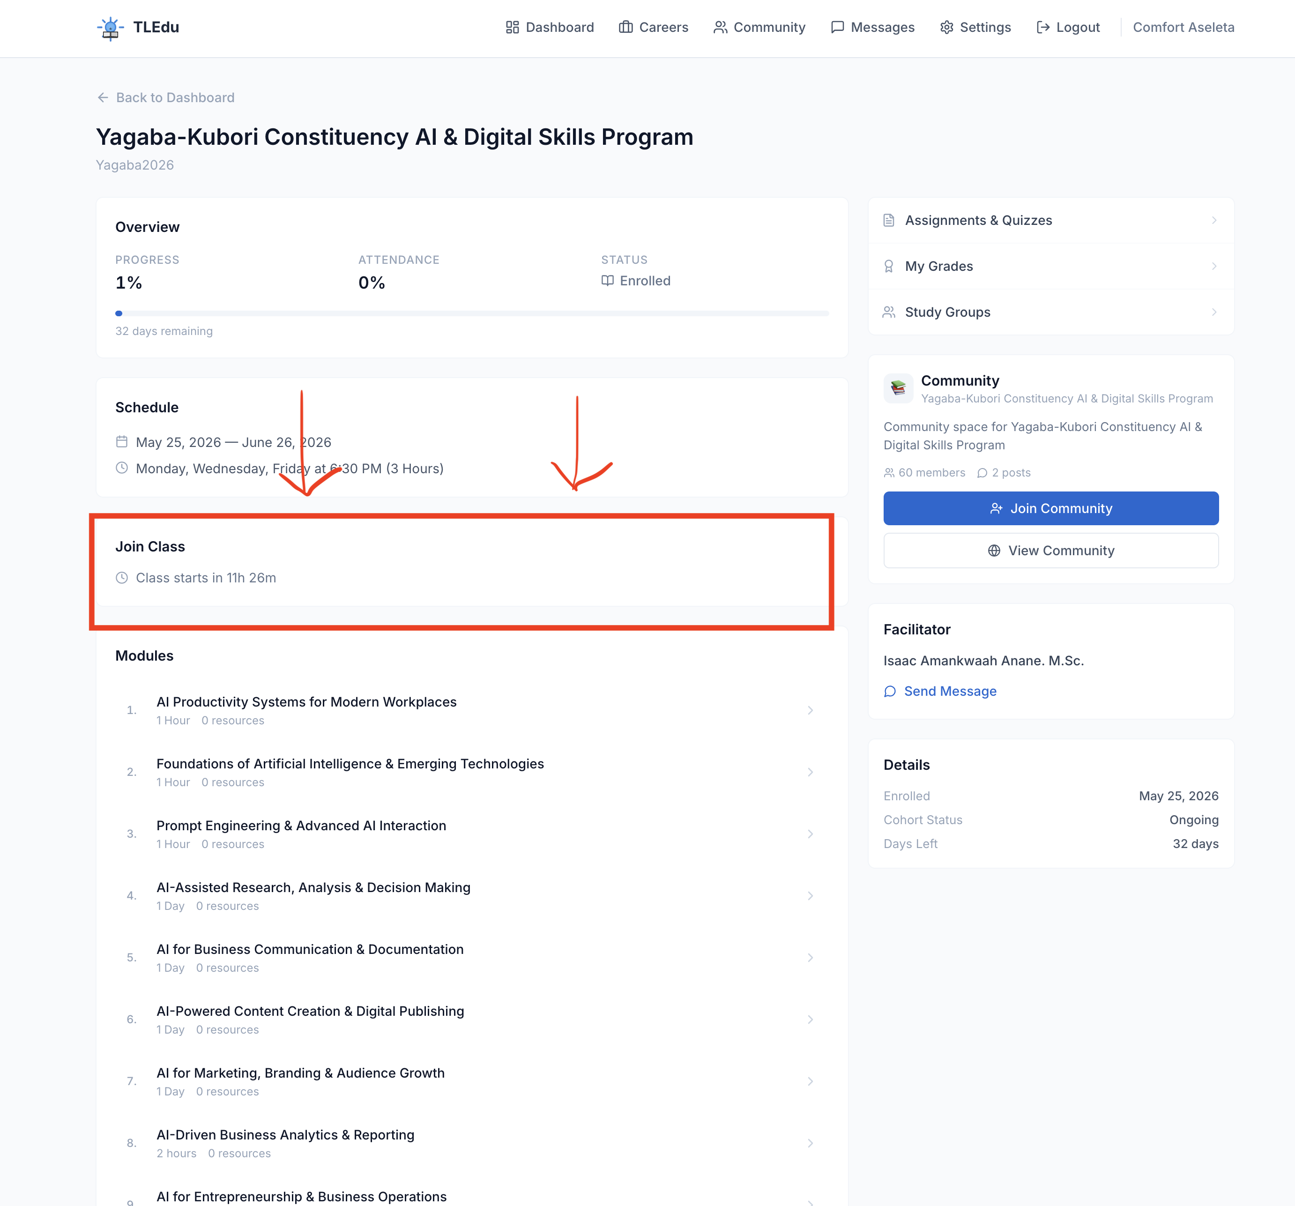Expand chevron for AI for Business Communication module
The height and width of the screenshot is (1206, 1295).
coord(810,958)
